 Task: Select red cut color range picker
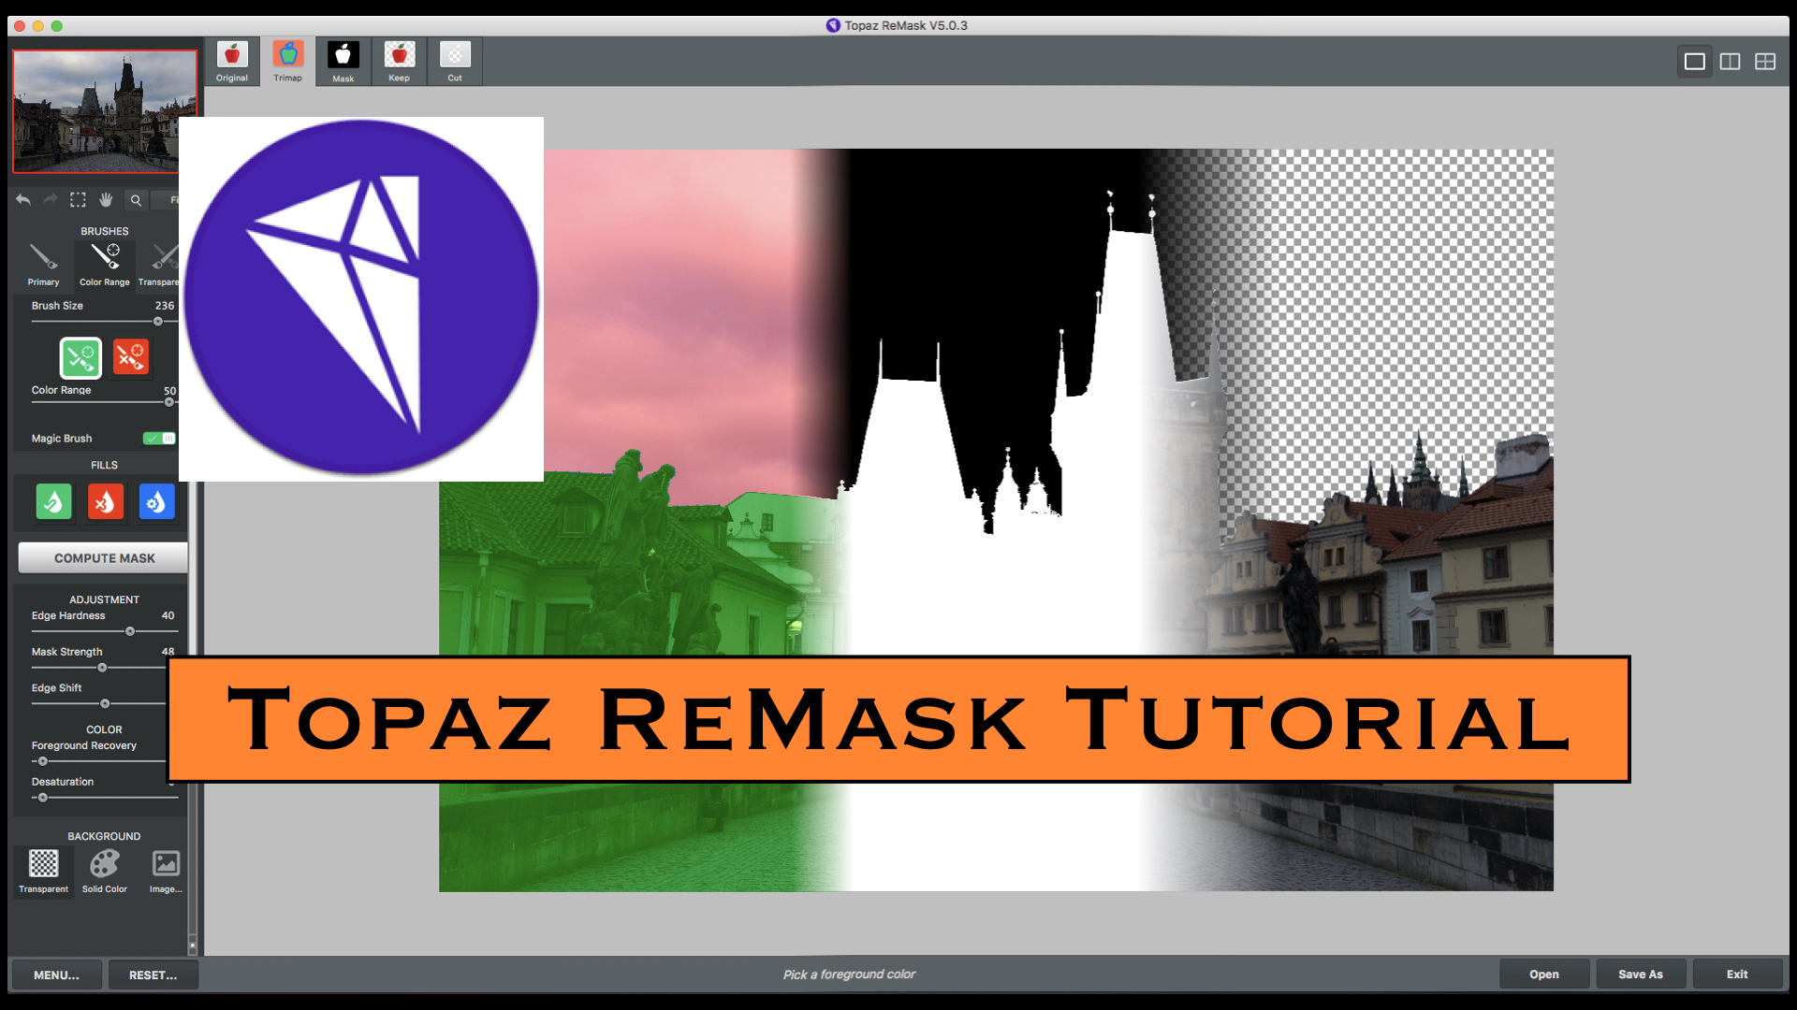(x=131, y=357)
